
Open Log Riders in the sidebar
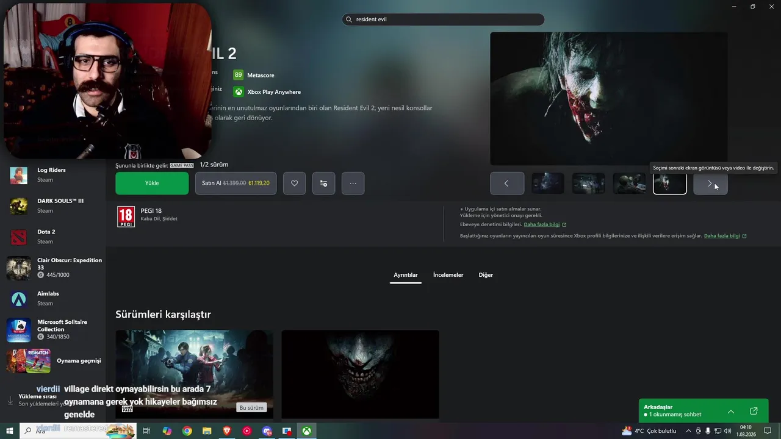click(x=53, y=175)
